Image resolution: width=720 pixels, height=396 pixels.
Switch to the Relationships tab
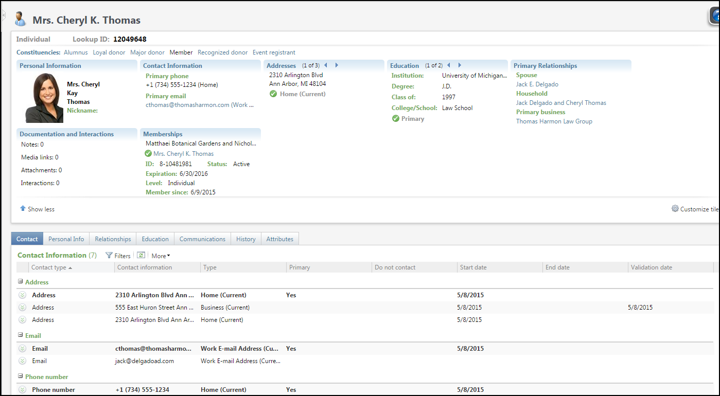pyautogui.click(x=113, y=239)
